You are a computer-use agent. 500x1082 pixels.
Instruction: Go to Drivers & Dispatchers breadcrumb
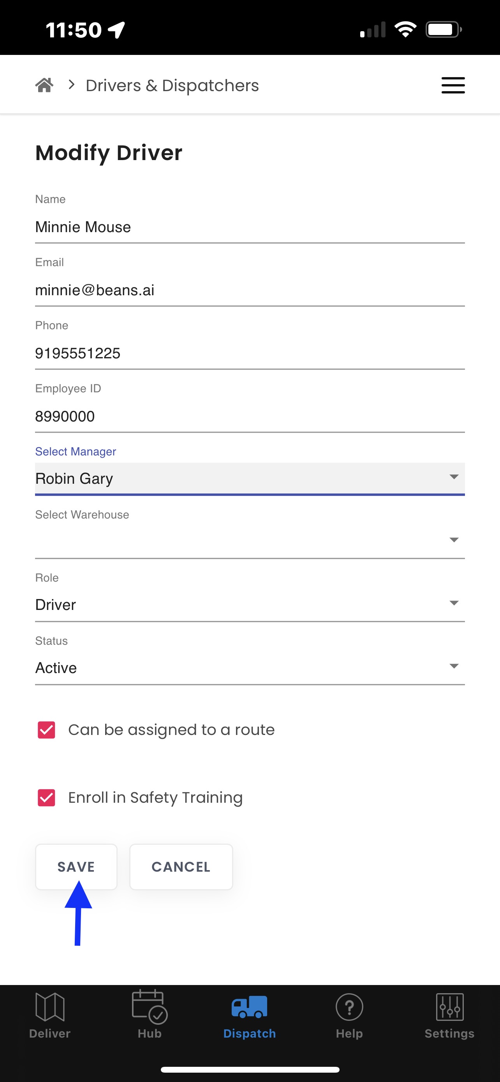172,85
